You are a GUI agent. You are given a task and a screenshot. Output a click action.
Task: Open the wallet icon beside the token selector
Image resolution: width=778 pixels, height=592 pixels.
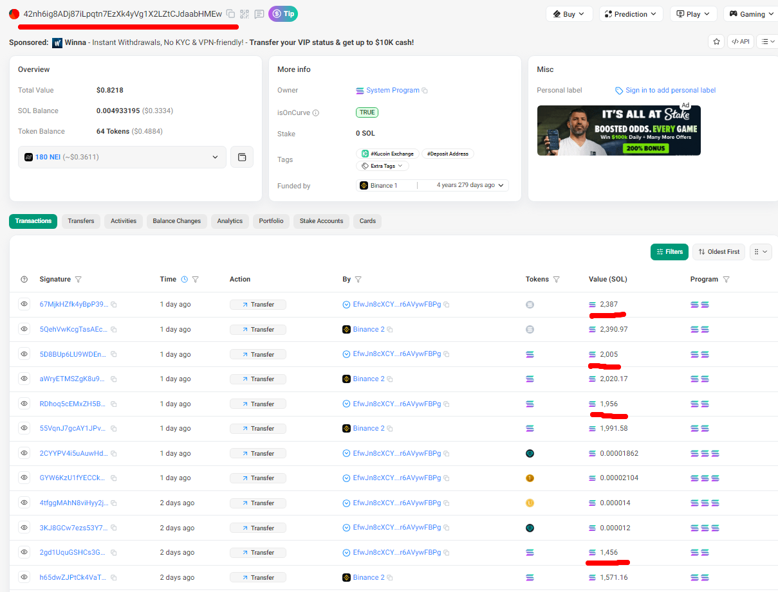coord(242,157)
